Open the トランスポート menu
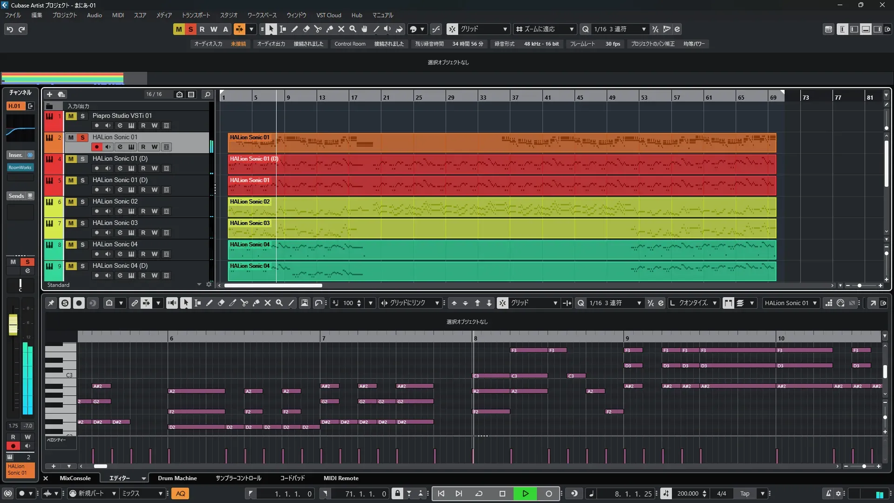894x503 pixels. (196, 15)
